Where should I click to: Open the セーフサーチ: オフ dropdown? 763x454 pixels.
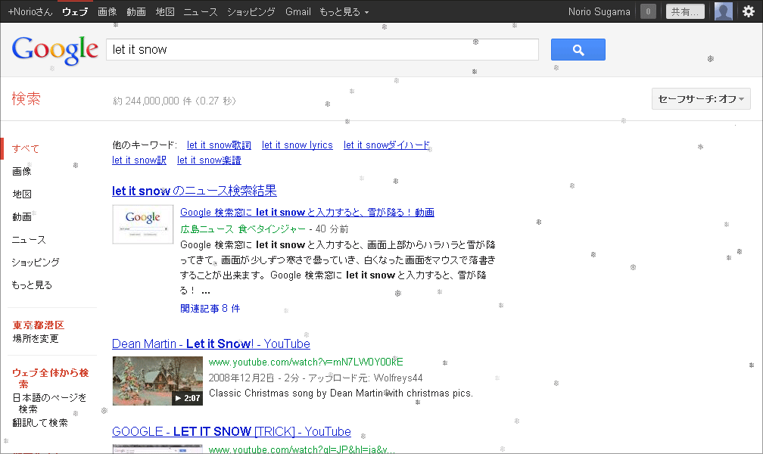tap(701, 99)
